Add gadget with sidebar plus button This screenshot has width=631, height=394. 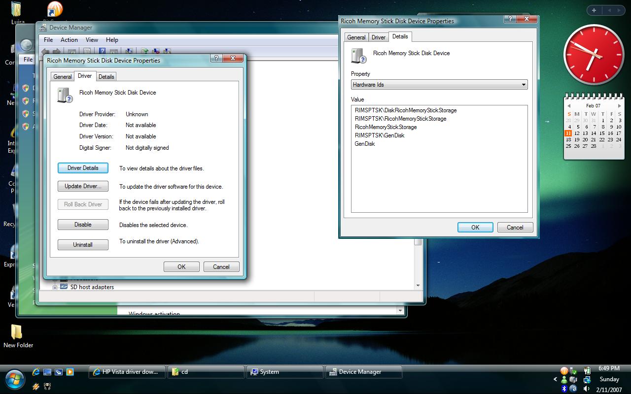coord(594,10)
